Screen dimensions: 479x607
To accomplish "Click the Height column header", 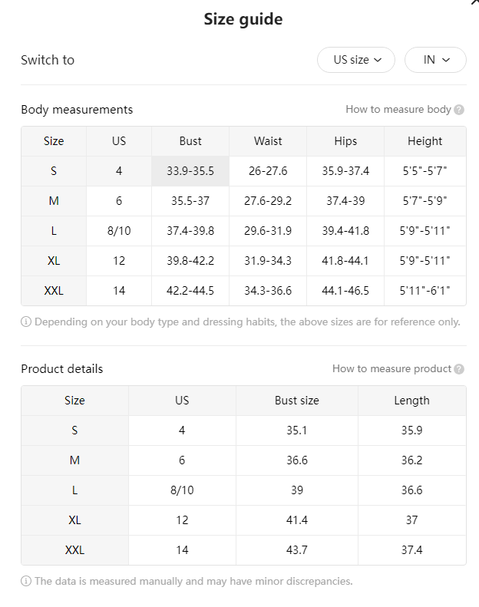I will [x=424, y=141].
